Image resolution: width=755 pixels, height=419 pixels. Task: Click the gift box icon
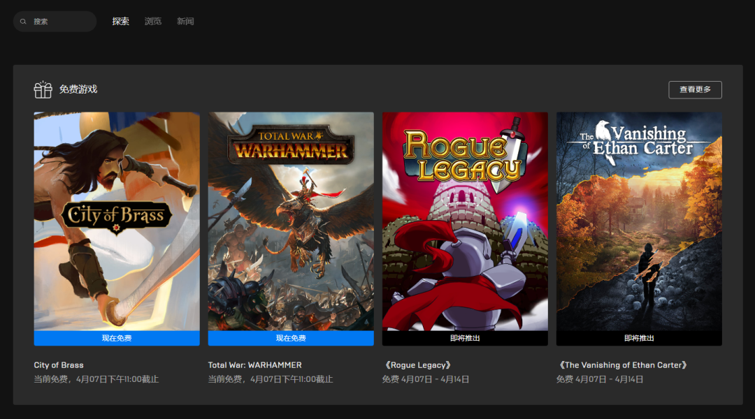click(43, 89)
